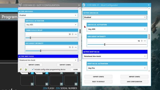
Task: Decrease Aim Assist Intensity in the Slot 1 Configuration window
Action: (75, 47)
